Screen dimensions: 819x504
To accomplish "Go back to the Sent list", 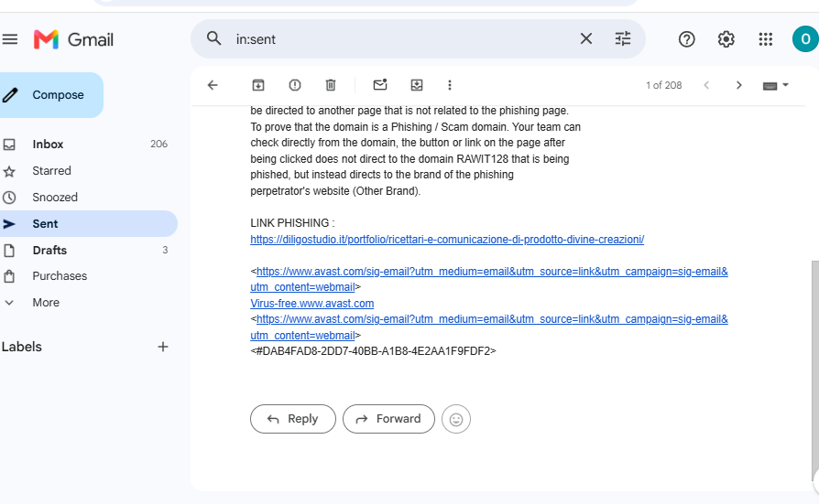I will (x=213, y=85).
